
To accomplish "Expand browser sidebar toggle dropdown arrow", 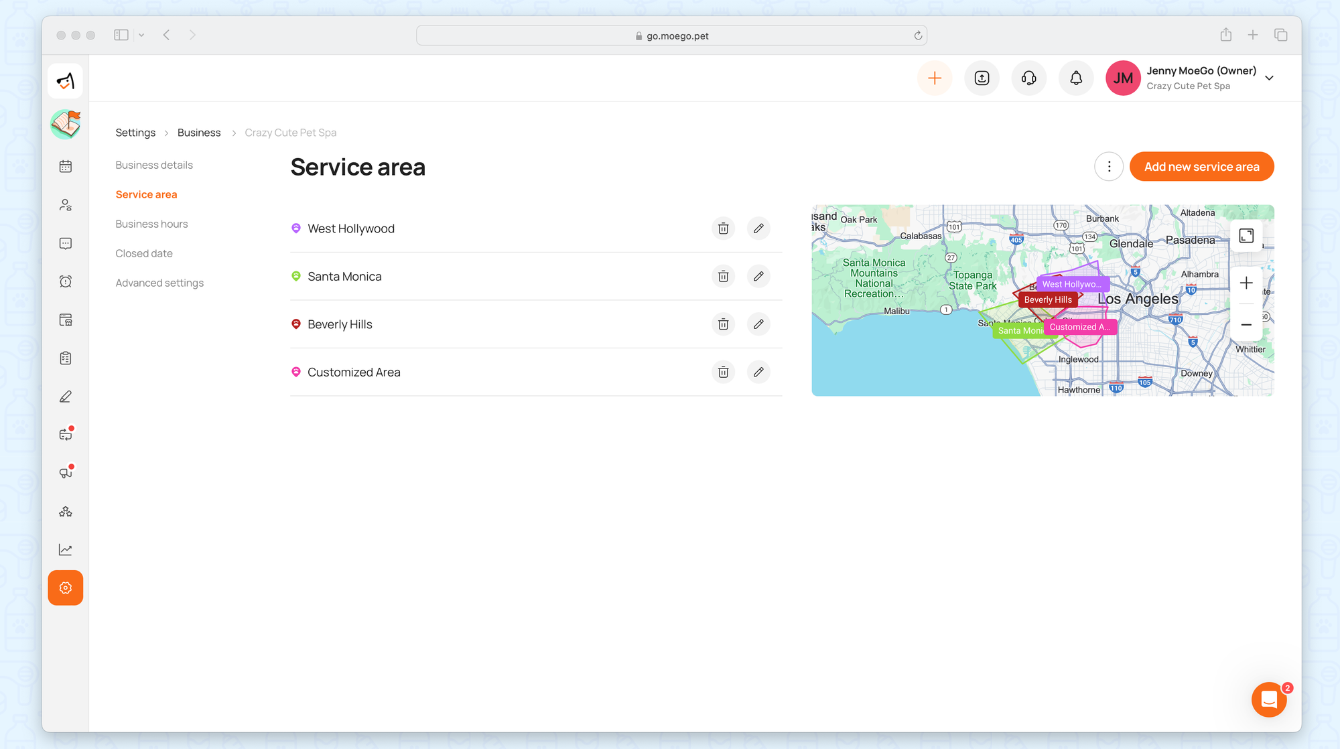I will coord(141,36).
